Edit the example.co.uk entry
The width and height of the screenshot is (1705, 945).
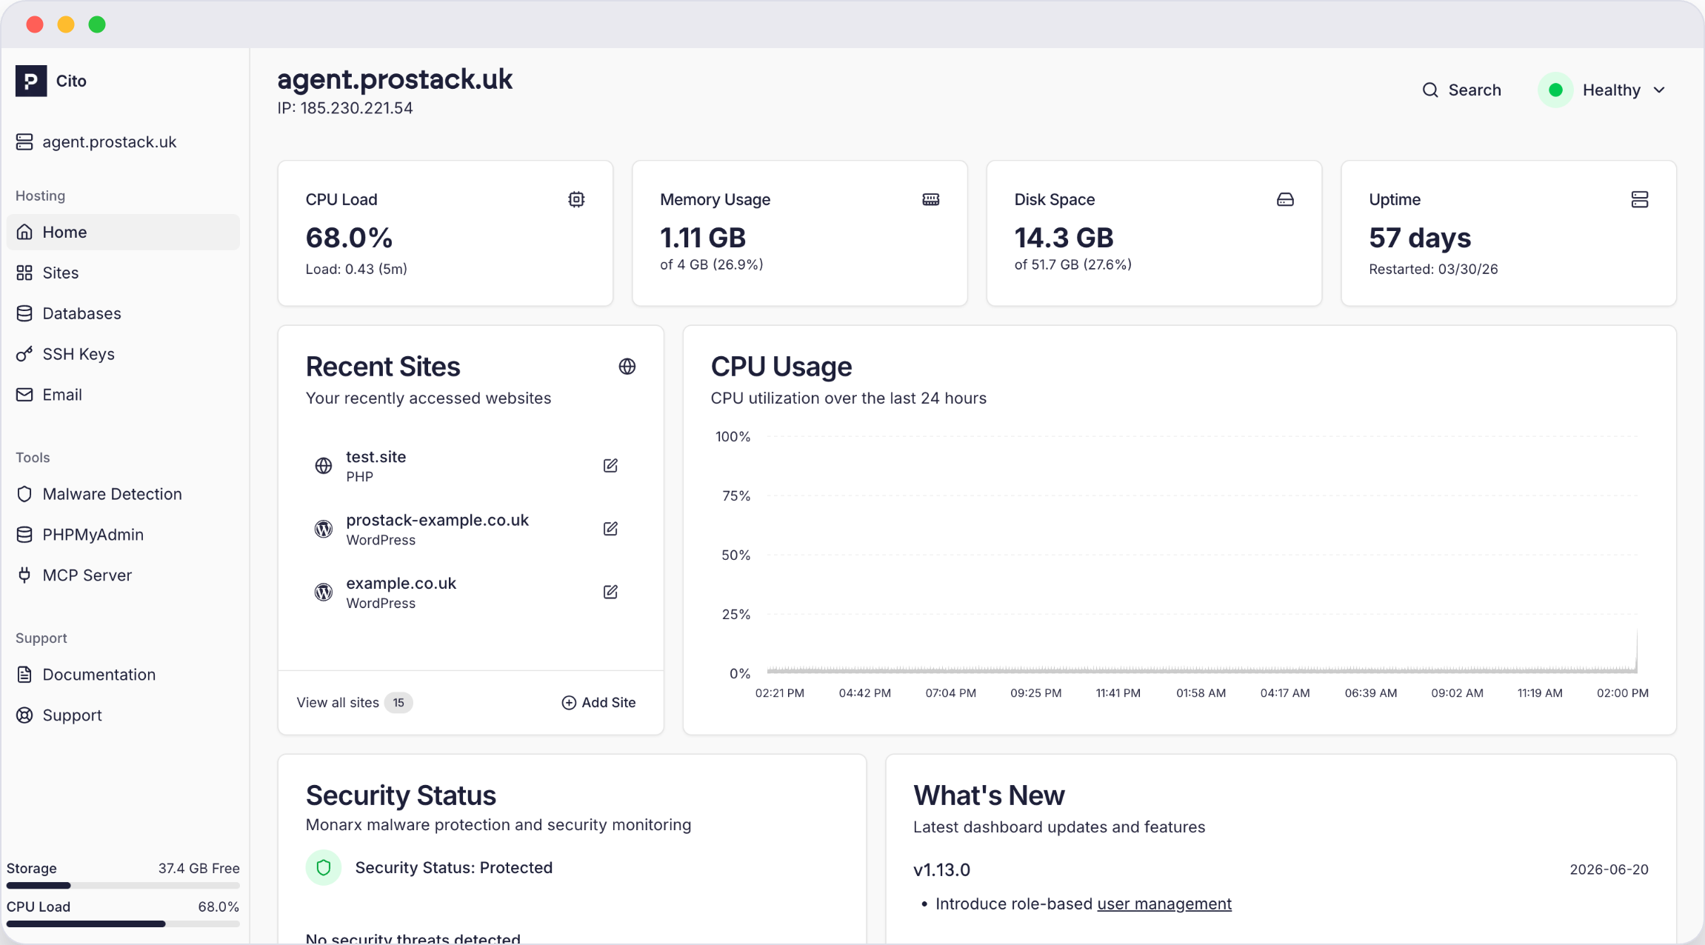[610, 592]
